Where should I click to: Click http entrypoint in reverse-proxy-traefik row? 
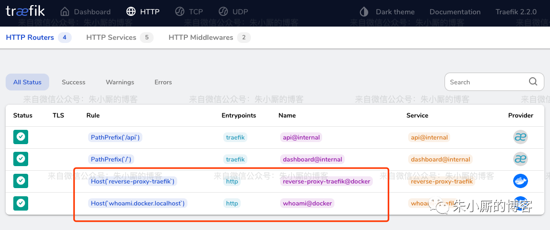point(232,181)
